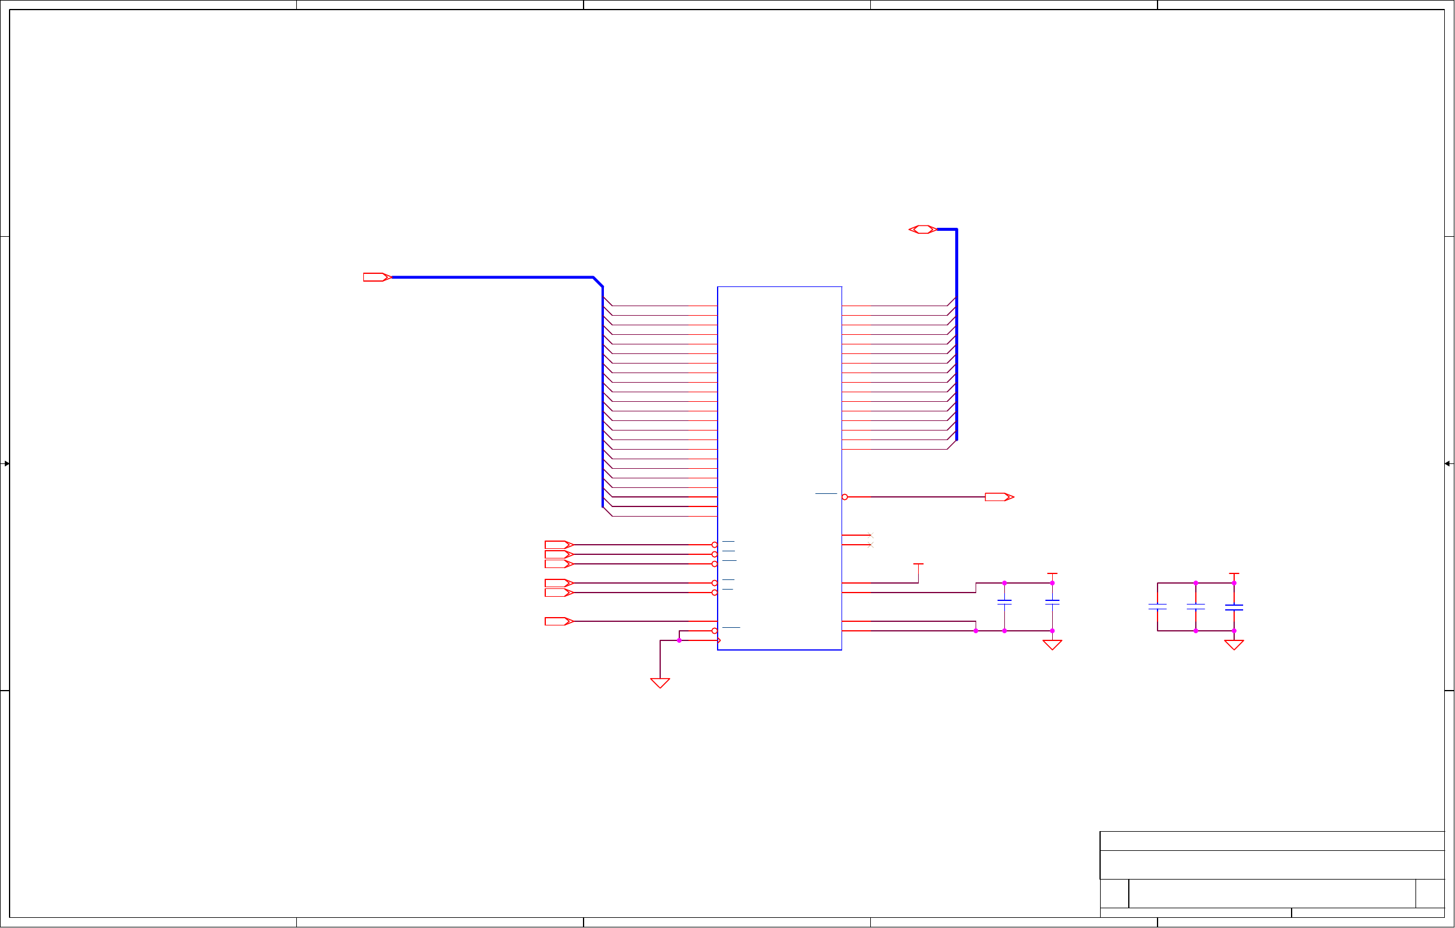Select the fourth input port from the top
This screenshot has width=1455, height=928.
[x=559, y=583]
